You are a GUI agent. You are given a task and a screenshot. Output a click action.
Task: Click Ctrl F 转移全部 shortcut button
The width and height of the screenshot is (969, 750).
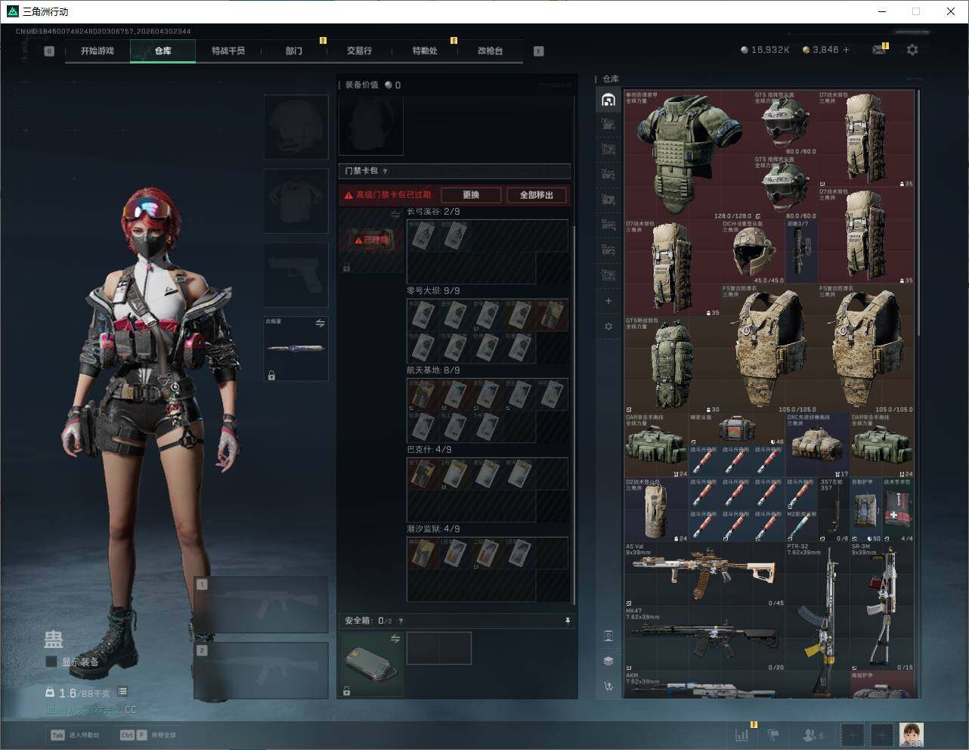click(148, 735)
